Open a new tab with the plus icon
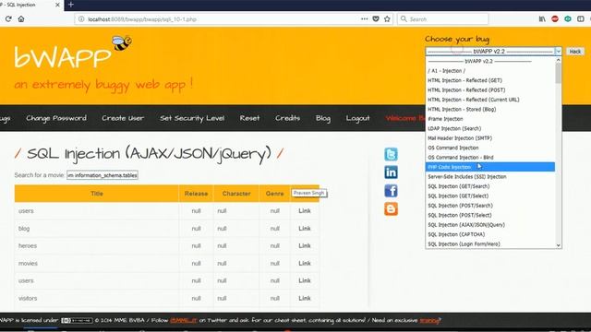591x332 pixels. (71, 5)
